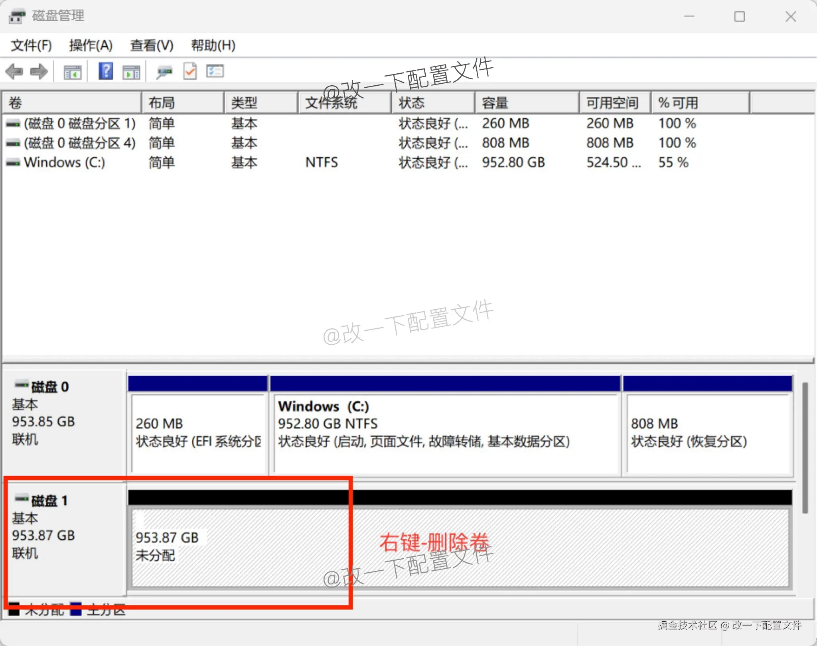
Task: Open the 操作(A) menu
Action: tap(90, 45)
